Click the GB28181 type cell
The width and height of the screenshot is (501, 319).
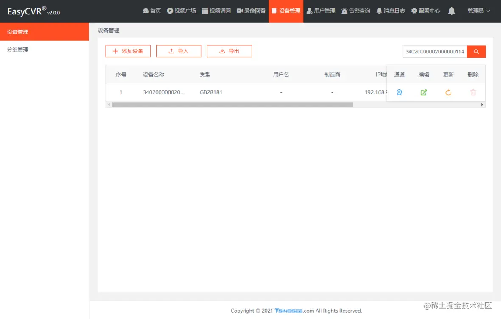point(211,92)
